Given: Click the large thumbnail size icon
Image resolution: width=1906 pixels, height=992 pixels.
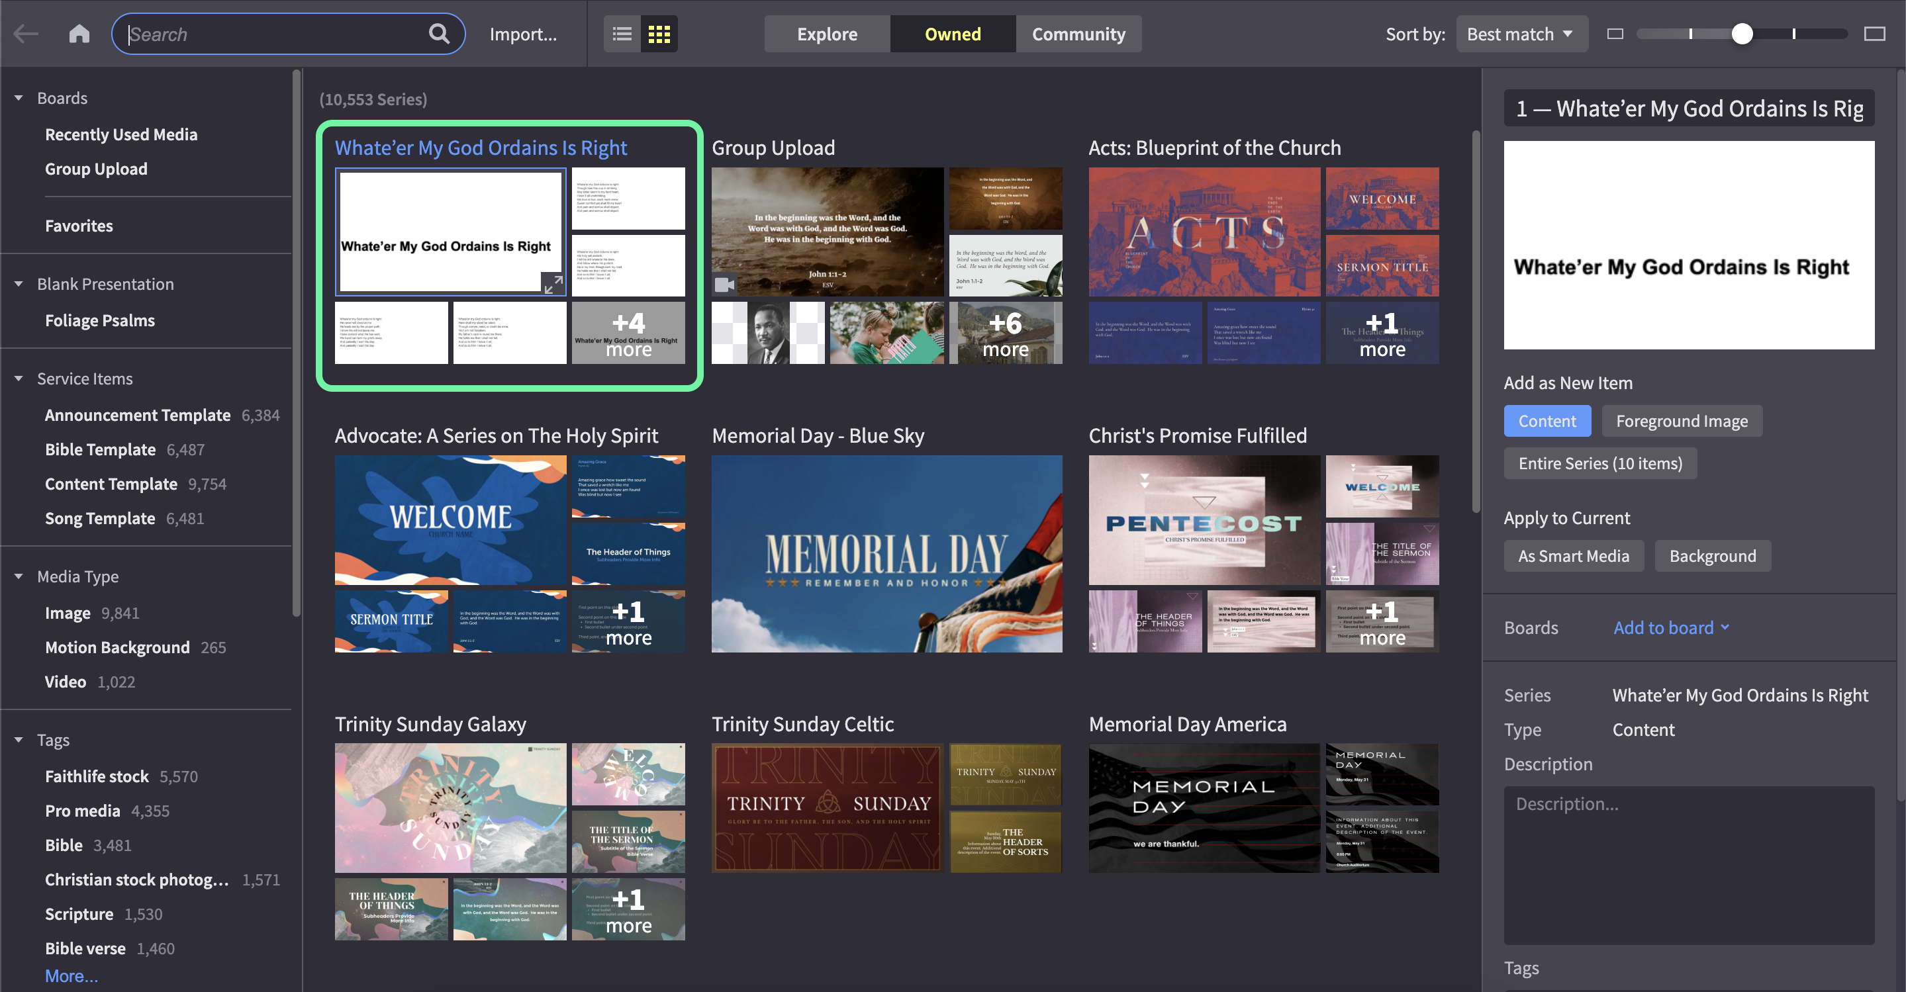Looking at the screenshot, I should 1874,34.
